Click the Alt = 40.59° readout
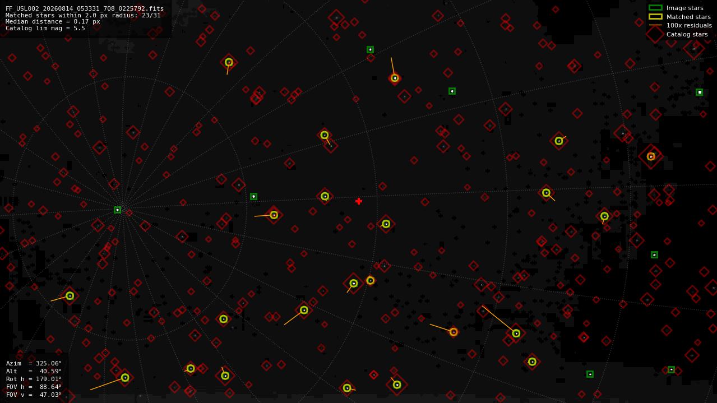Viewport: 717px width, 403px height. point(34,371)
